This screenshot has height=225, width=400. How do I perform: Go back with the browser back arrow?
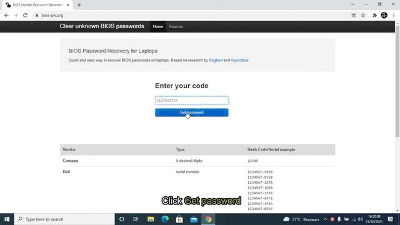pyautogui.click(x=6, y=15)
